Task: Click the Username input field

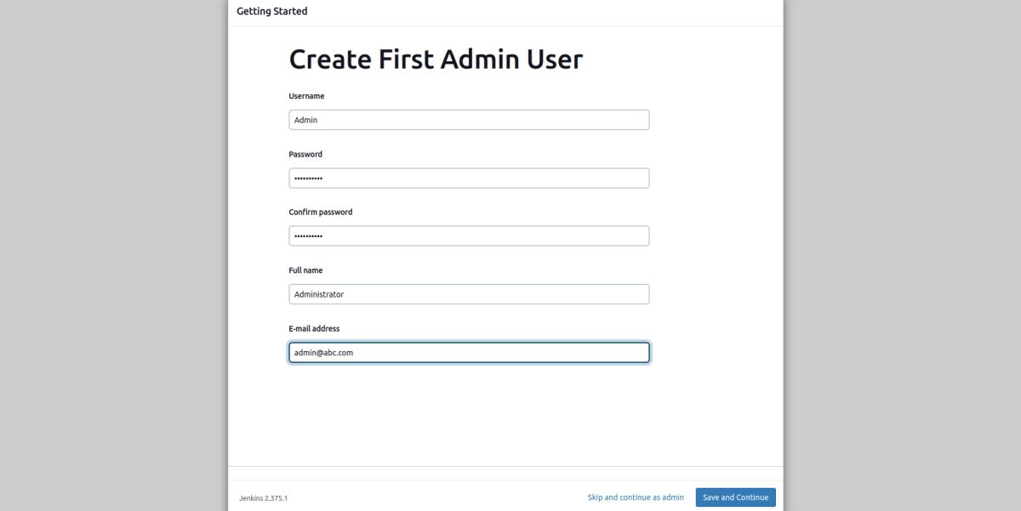Action: pyautogui.click(x=469, y=120)
